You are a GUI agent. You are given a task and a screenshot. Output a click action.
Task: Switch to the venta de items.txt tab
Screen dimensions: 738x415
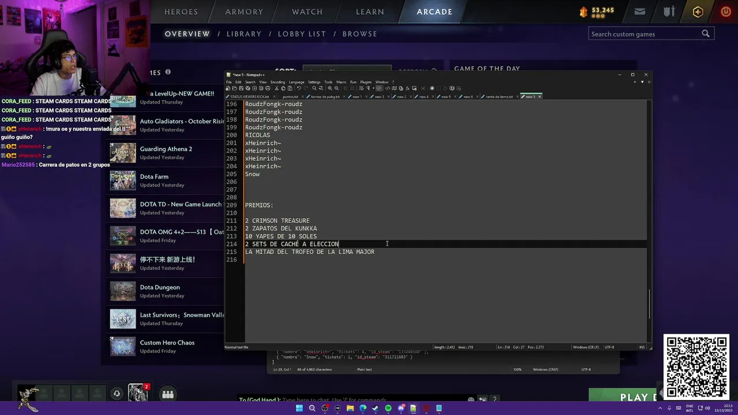(499, 97)
